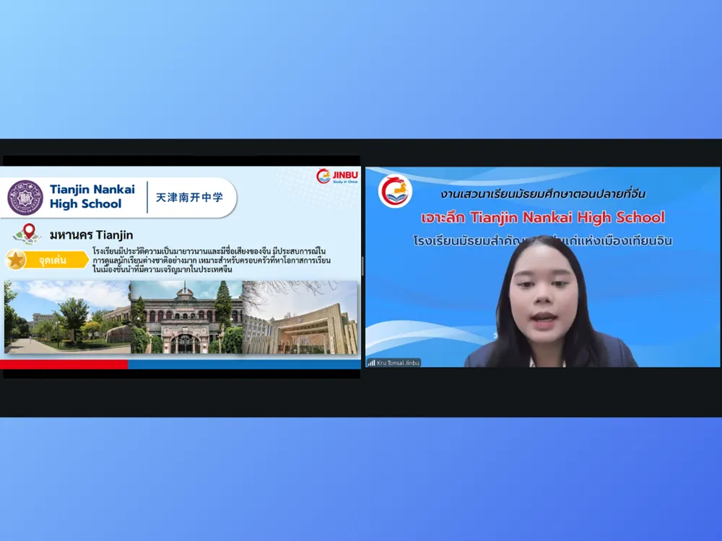Select the Chinese name 天津南开中学
Viewport: 722px width, 541px height.
190,198
